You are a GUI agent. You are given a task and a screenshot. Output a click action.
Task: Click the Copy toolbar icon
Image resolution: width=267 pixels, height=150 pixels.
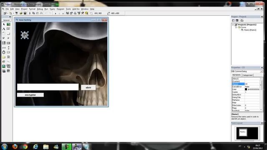(x=33, y=13)
